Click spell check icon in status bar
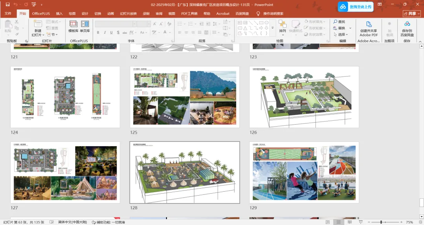 (x=52, y=222)
